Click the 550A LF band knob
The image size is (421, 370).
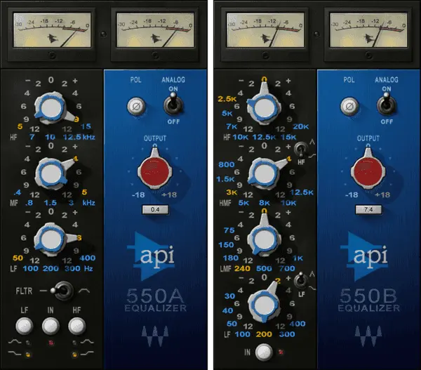[51, 239]
